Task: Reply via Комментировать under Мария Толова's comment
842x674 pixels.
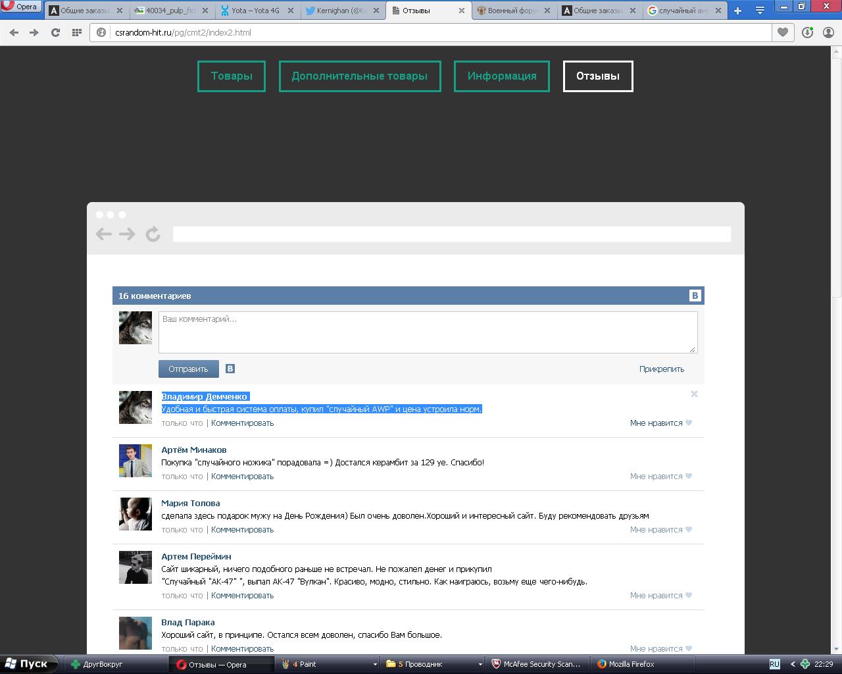Action: pos(242,530)
